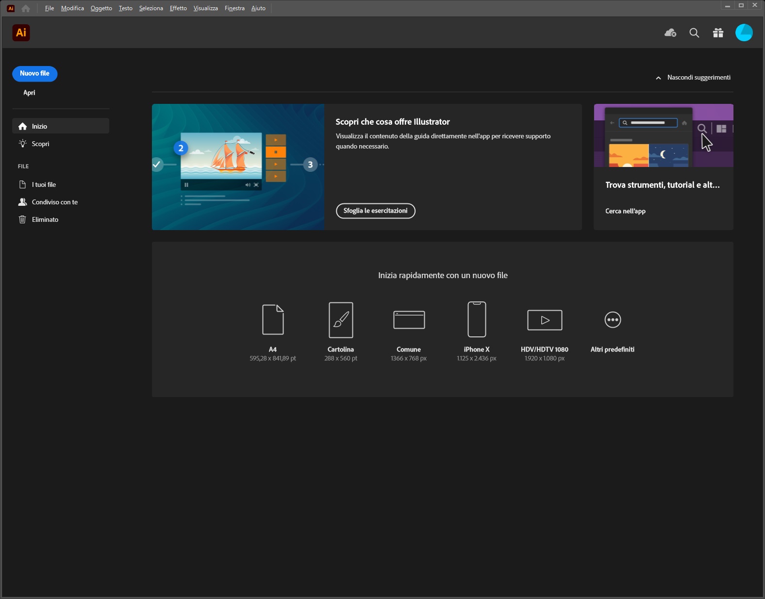Open Condiviso con te section

coord(61,202)
